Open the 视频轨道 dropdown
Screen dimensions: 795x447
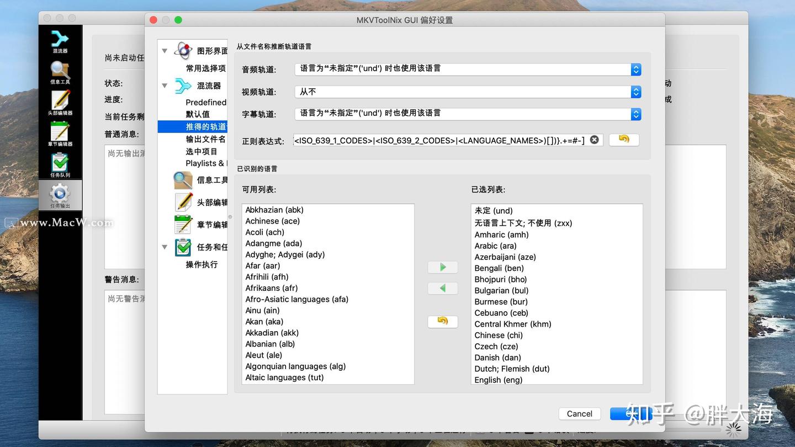tap(468, 92)
